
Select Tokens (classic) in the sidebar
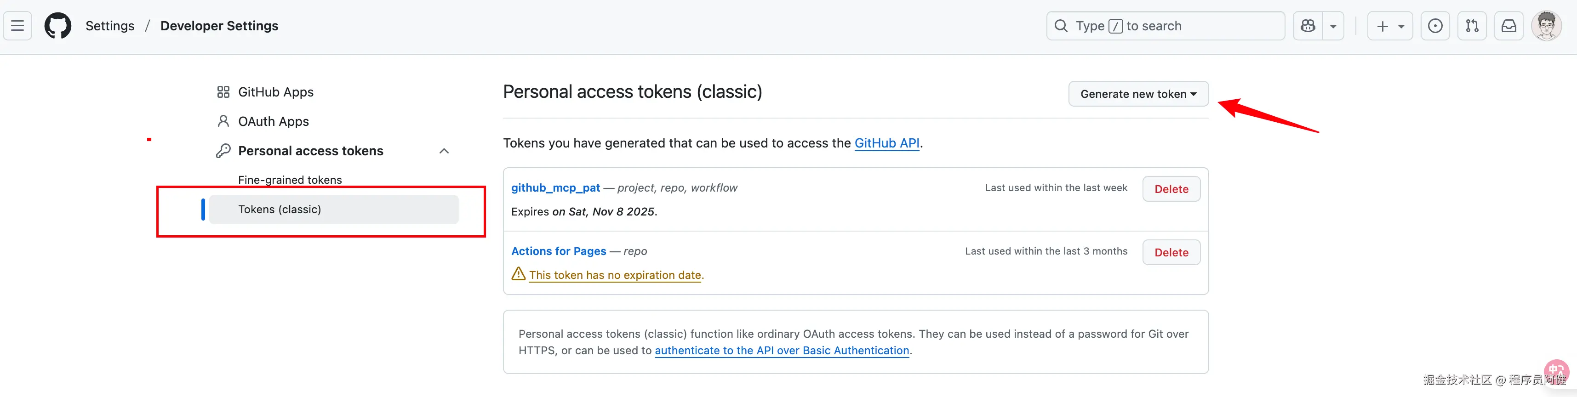pos(280,209)
